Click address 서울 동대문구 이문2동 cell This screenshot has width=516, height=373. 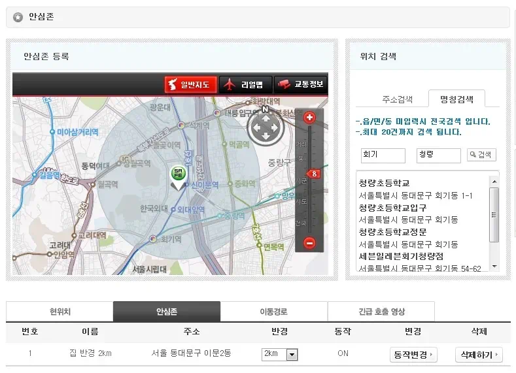191,353
